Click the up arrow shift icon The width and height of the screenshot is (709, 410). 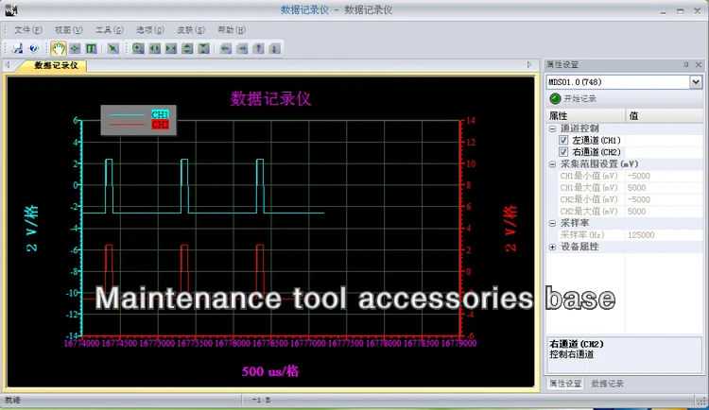coord(258,48)
